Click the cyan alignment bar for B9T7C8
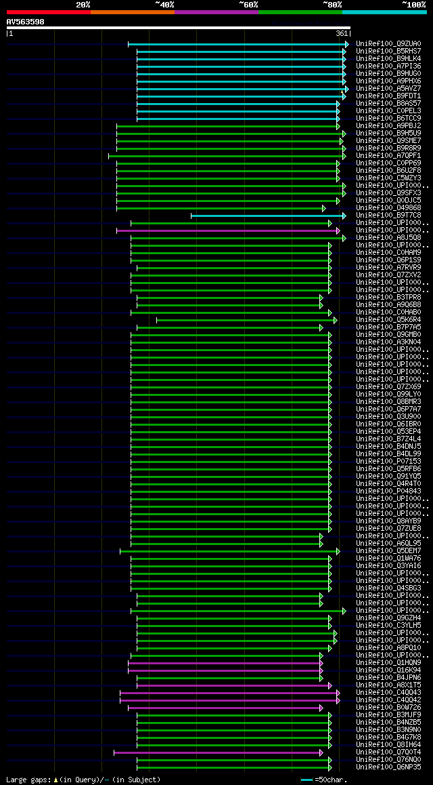The width and height of the screenshot is (433, 785). point(268,216)
